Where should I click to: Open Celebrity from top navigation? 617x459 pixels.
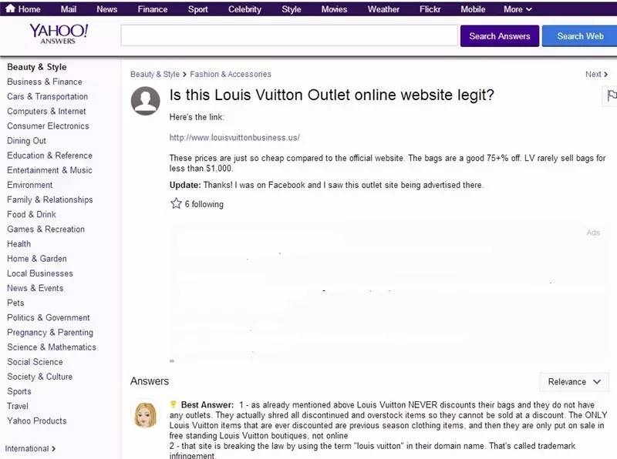pyautogui.click(x=244, y=9)
